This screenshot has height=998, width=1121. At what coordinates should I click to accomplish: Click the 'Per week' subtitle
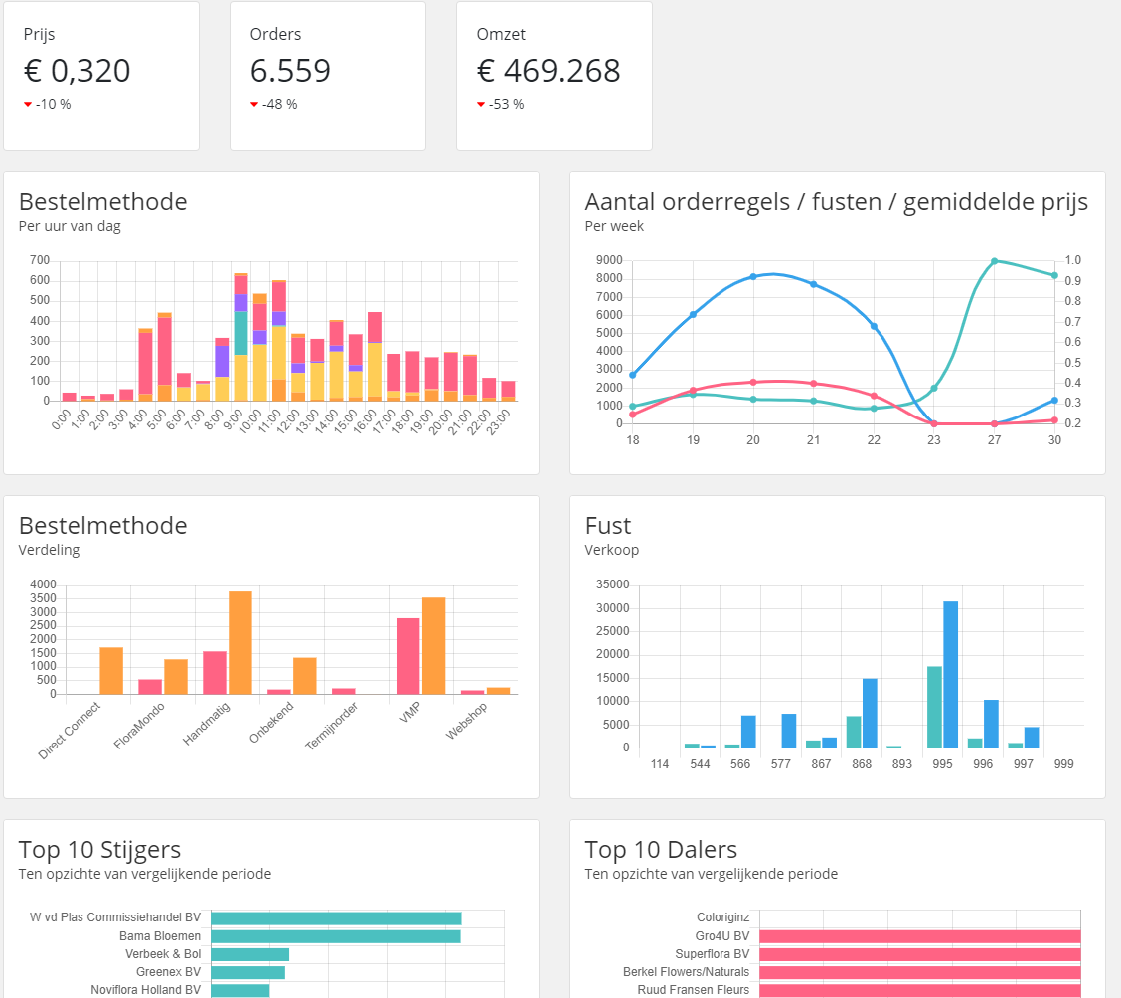tap(614, 226)
